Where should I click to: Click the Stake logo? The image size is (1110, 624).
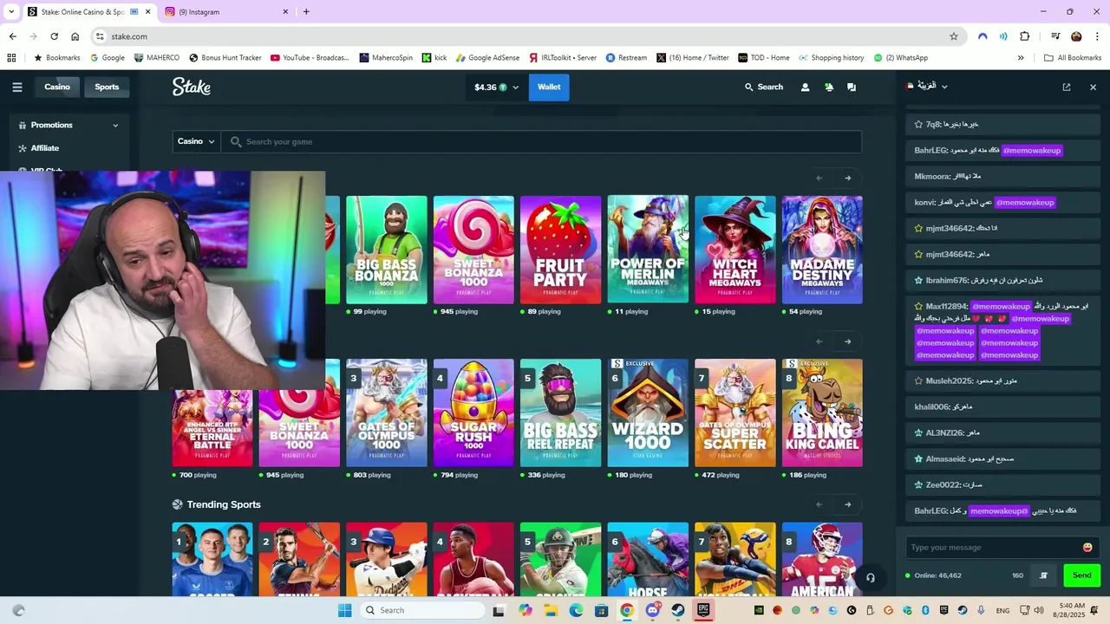(192, 87)
